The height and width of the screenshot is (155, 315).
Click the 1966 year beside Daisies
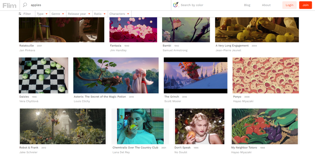34,97
